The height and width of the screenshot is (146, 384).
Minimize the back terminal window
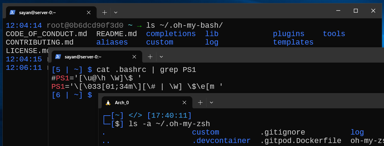[x=339, y=11]
